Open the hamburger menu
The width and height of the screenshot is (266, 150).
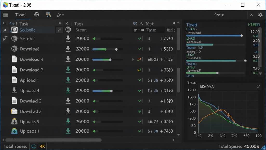coord(5,15)
